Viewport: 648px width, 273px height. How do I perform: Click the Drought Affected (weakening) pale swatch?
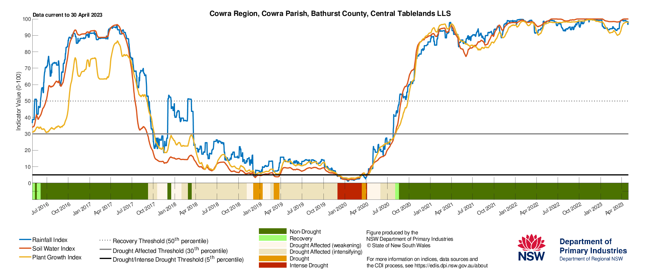click(x=273, y=245)
